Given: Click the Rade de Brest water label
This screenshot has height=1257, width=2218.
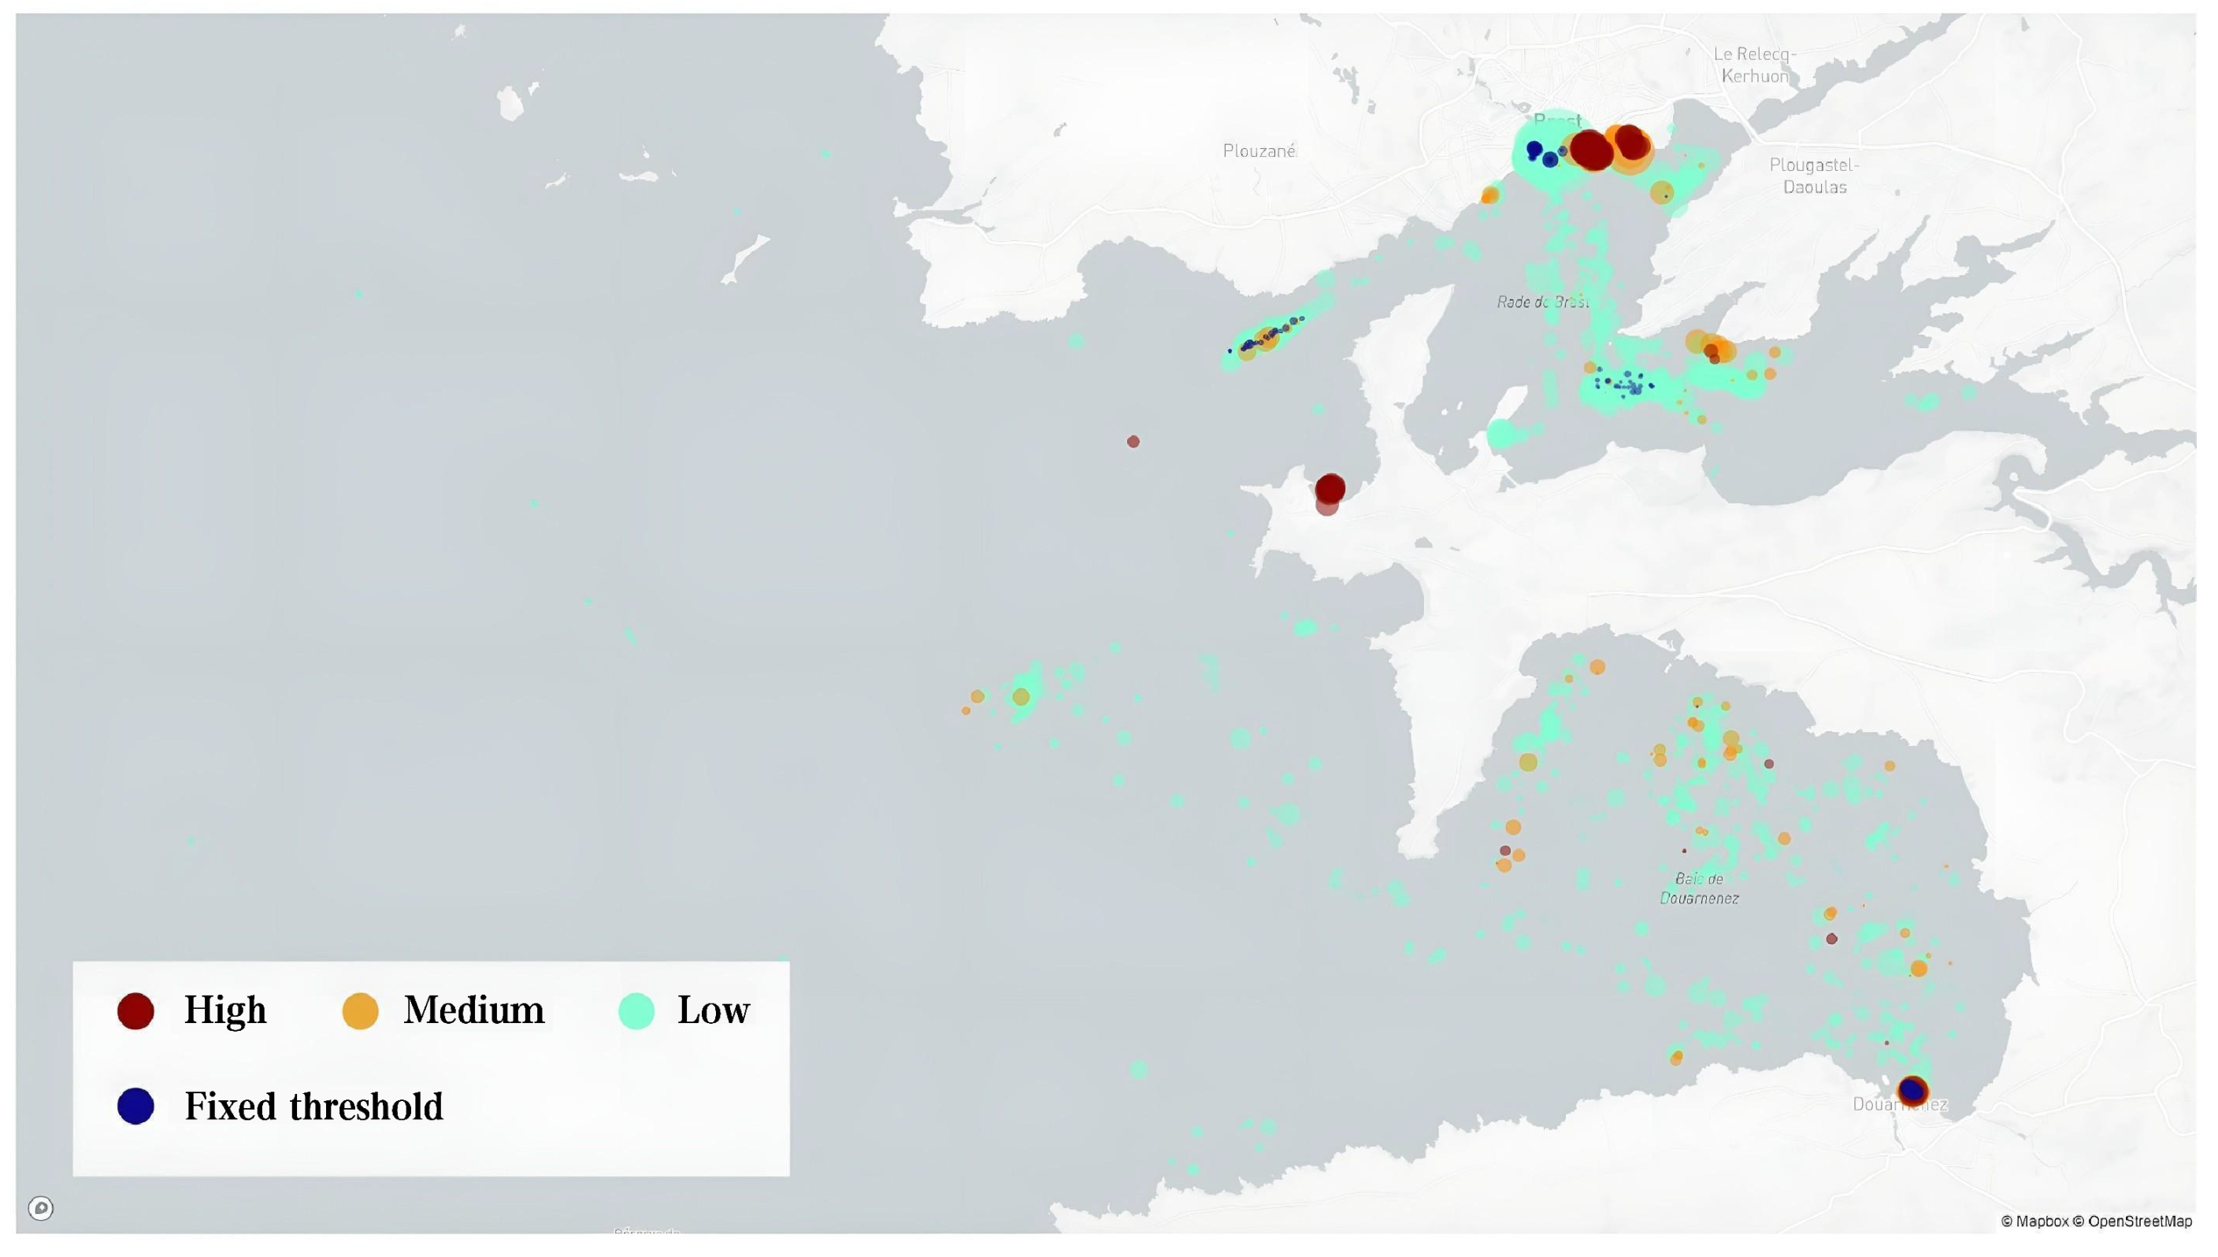Looking at the screenshot, I should coord(1542,302).
